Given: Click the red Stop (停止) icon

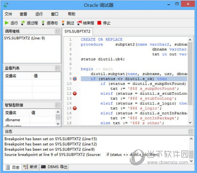Looking at the screenshot, I should [x=99, y=23].
